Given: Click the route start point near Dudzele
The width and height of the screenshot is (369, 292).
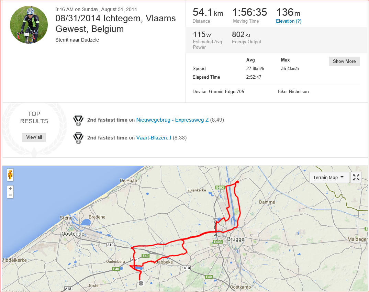Looking at the screenshot, I should (237, 182).
